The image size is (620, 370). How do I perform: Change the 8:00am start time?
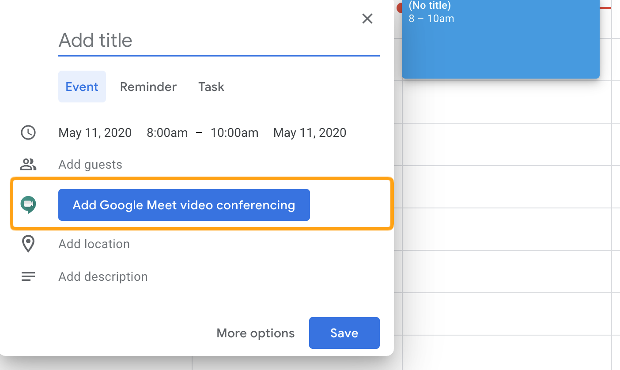tap(167, 132)
